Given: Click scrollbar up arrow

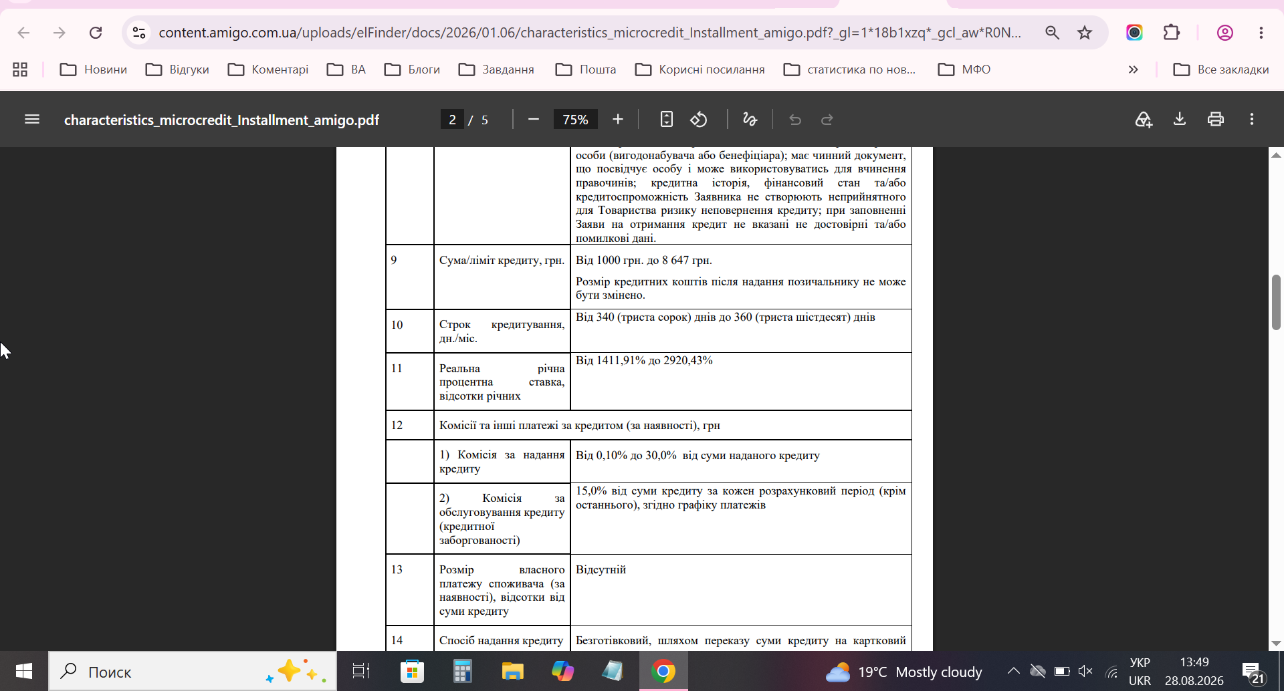Looking at the screenshot, I should click(1276, 155).
